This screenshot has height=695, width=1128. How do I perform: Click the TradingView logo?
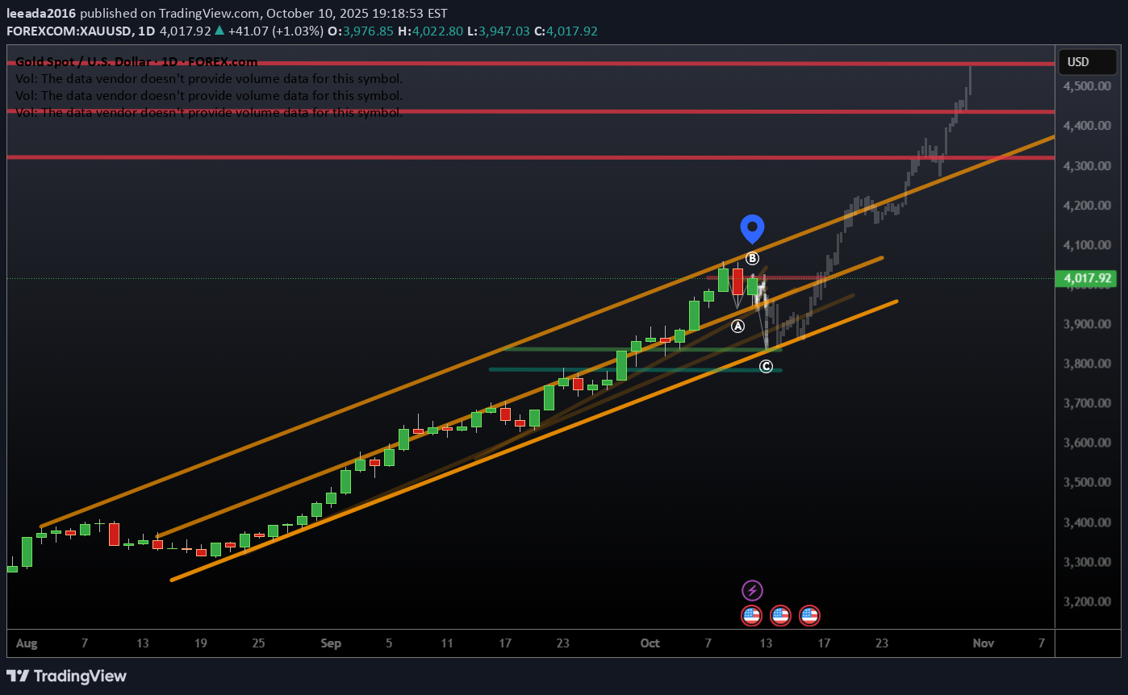coord(67,676)
